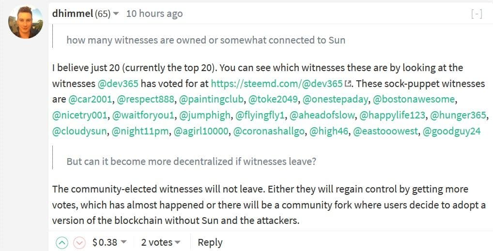
Task: Open the steemd.com/@dev365 link
Action: pyautogui.click(x=277, y=84)
